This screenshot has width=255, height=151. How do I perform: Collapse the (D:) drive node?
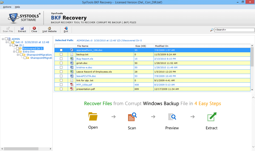[x=10, y=45]
